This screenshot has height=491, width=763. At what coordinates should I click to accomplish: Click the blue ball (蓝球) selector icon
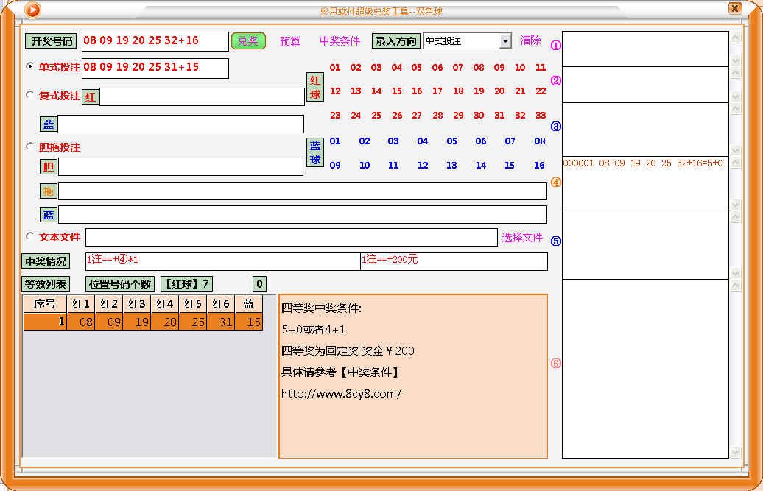pyautogui.click(x=314, y=152)
